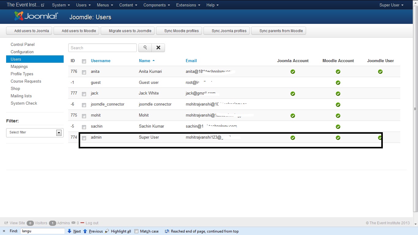Click Moodle Account checkmark for mohit
Viewport: 418px width, 235px height.
(338, 116)
